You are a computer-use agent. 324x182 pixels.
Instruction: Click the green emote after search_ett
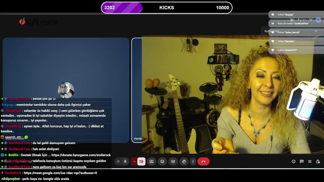point(26,137)
